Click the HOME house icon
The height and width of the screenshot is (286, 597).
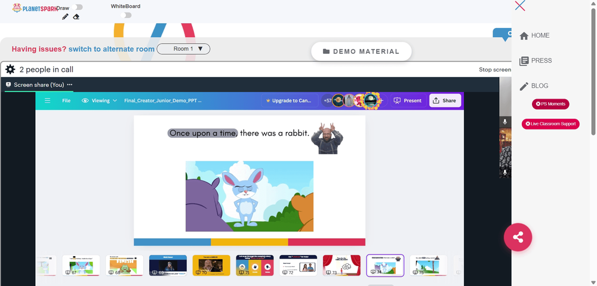(x=524, y=36)
